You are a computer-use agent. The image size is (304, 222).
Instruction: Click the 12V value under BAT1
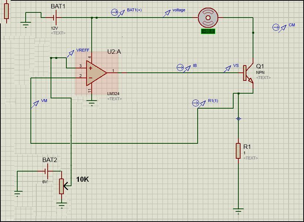coord(55,28)
